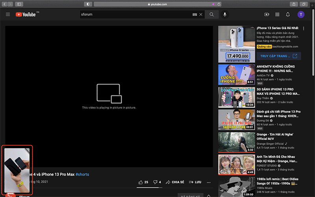The width and height of the screenshot is (315, 197).
Task: Open ANHEMTV KHÔNG CUỒNG IPHONE video thumbnail
Action: point(237,74)
